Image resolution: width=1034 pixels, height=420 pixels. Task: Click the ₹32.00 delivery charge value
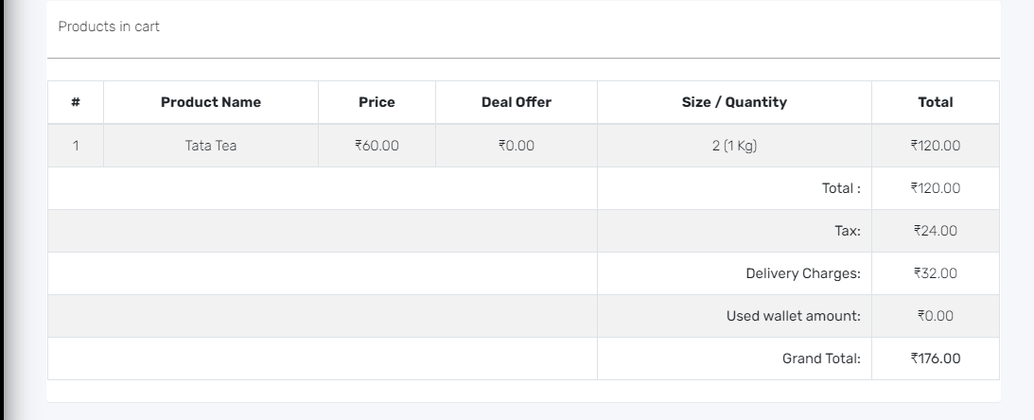click(935, 273)
